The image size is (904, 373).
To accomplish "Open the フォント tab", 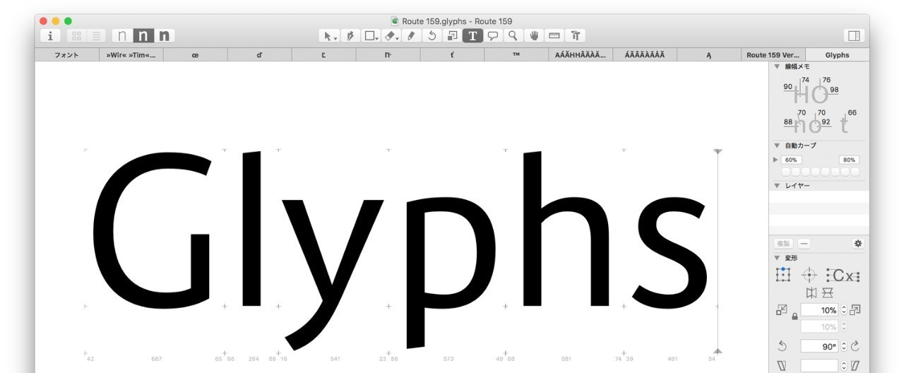I will click(66, 54).
